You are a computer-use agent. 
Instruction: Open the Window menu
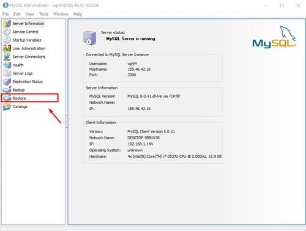click(x=61, y=14)
